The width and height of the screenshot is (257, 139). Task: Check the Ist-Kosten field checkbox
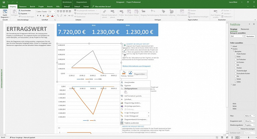[x=236, y=62]
